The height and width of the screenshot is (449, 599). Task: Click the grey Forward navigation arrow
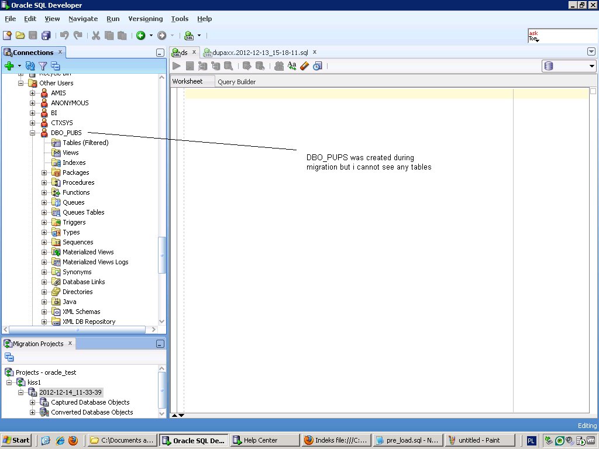coord(162,36)
